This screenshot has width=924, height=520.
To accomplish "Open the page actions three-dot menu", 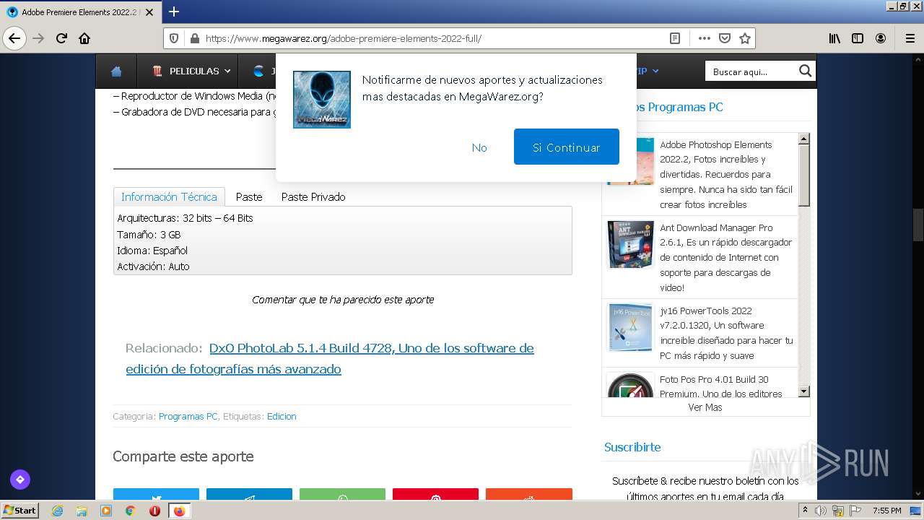I will (704, 38).
